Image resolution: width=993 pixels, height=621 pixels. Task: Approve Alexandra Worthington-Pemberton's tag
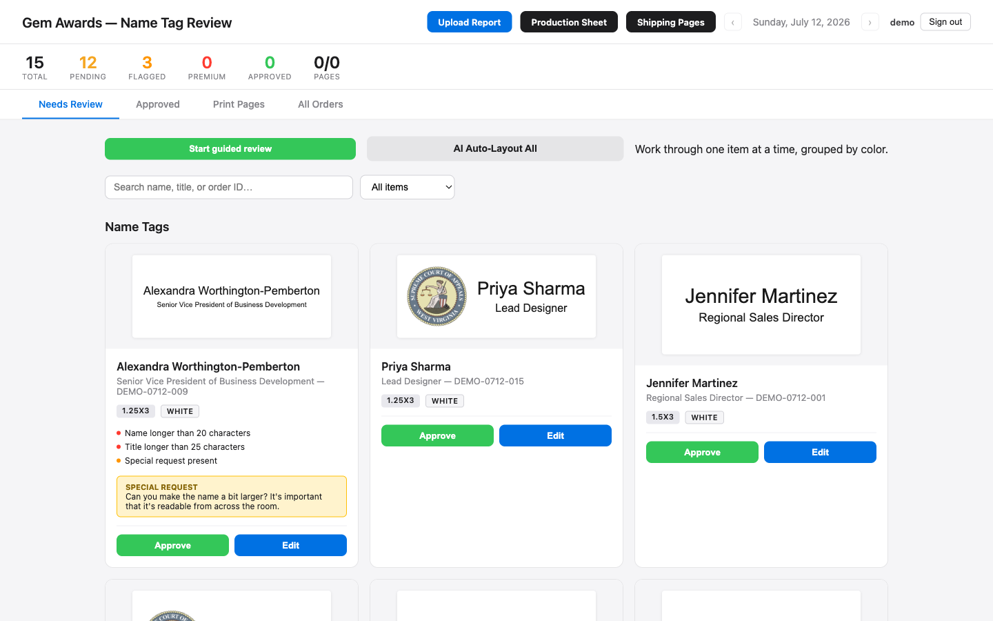(172, 545)
